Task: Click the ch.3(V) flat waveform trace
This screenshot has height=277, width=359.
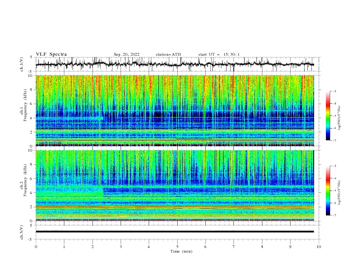Action: [175, 232]
